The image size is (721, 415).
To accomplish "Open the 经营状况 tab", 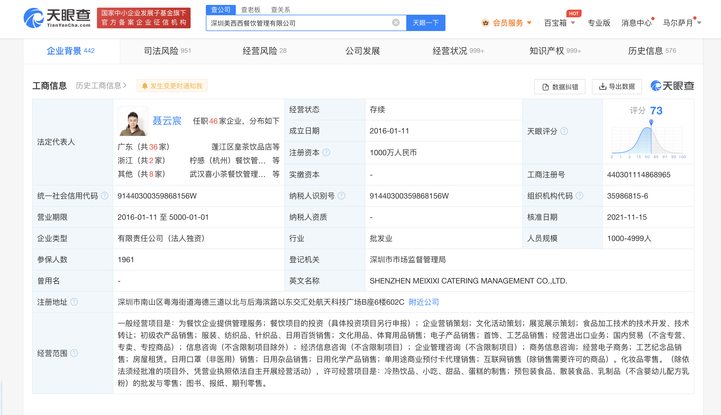I will (458, 51).
